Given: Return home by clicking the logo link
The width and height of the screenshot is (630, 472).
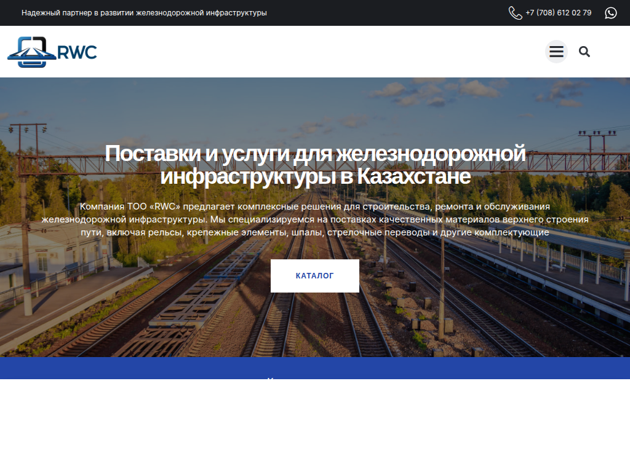Looking at the screenshot, I should (x=52, y=52).
